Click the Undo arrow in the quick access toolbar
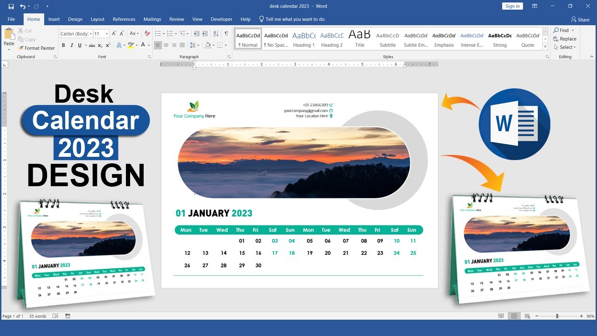Viewport: 597px width, 336px height. click(x=22, y=7)
